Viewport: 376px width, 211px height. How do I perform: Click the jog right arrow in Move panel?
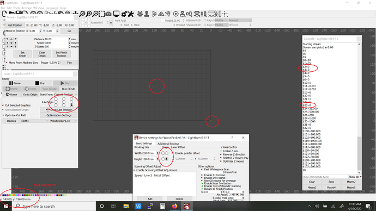(x=15, y=42)
